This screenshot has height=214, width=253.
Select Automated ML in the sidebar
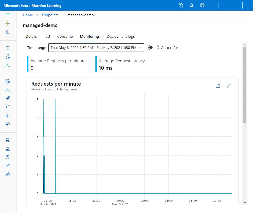(x=8, y=57)
